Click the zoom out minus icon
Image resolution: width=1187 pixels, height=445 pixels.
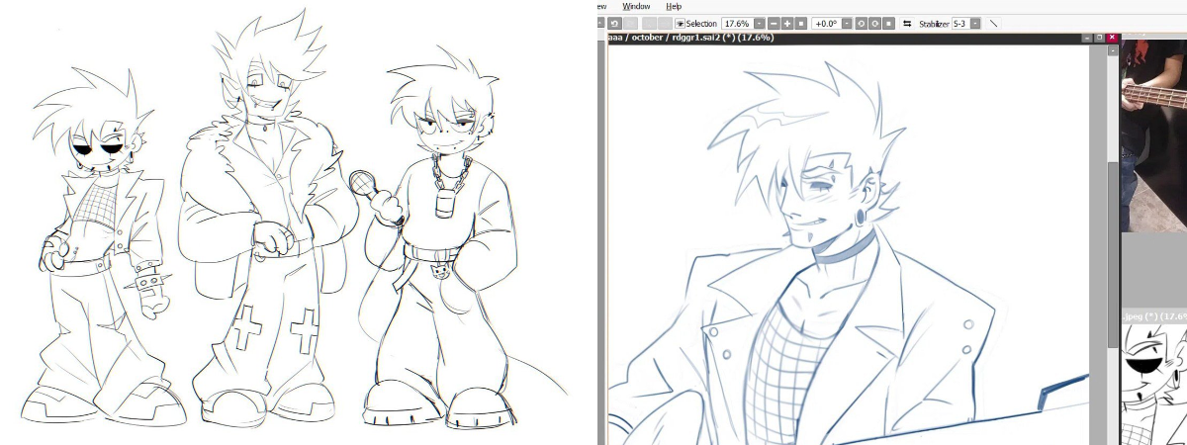pos(774,23)
